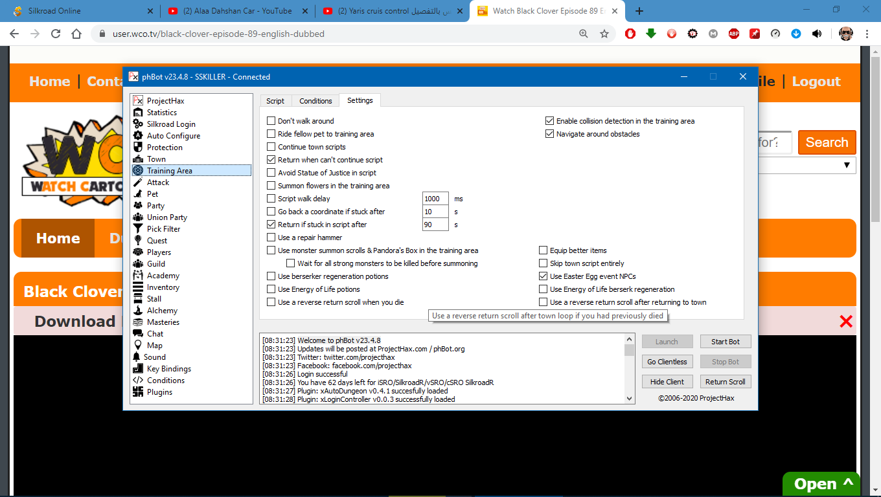Toggle Use a repair hammer checkbox
Image resolution: width=881 pixels, height=497 pixels.
click(271, 237)
